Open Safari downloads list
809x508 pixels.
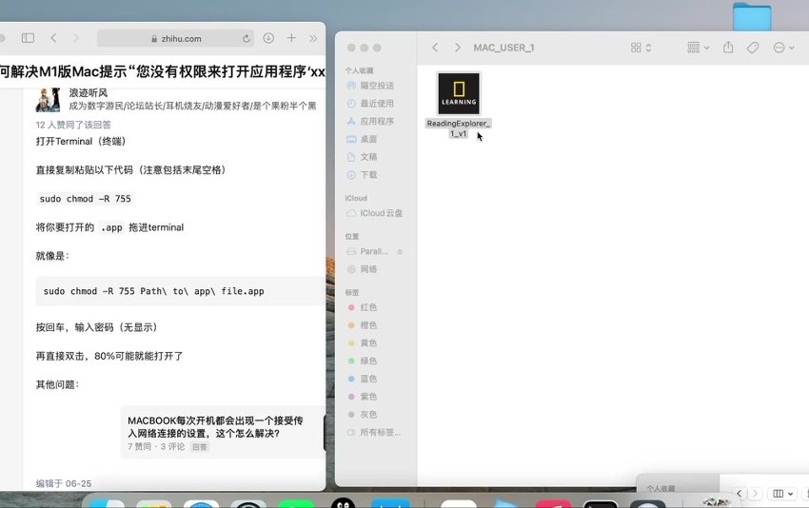tap(268, 38)
